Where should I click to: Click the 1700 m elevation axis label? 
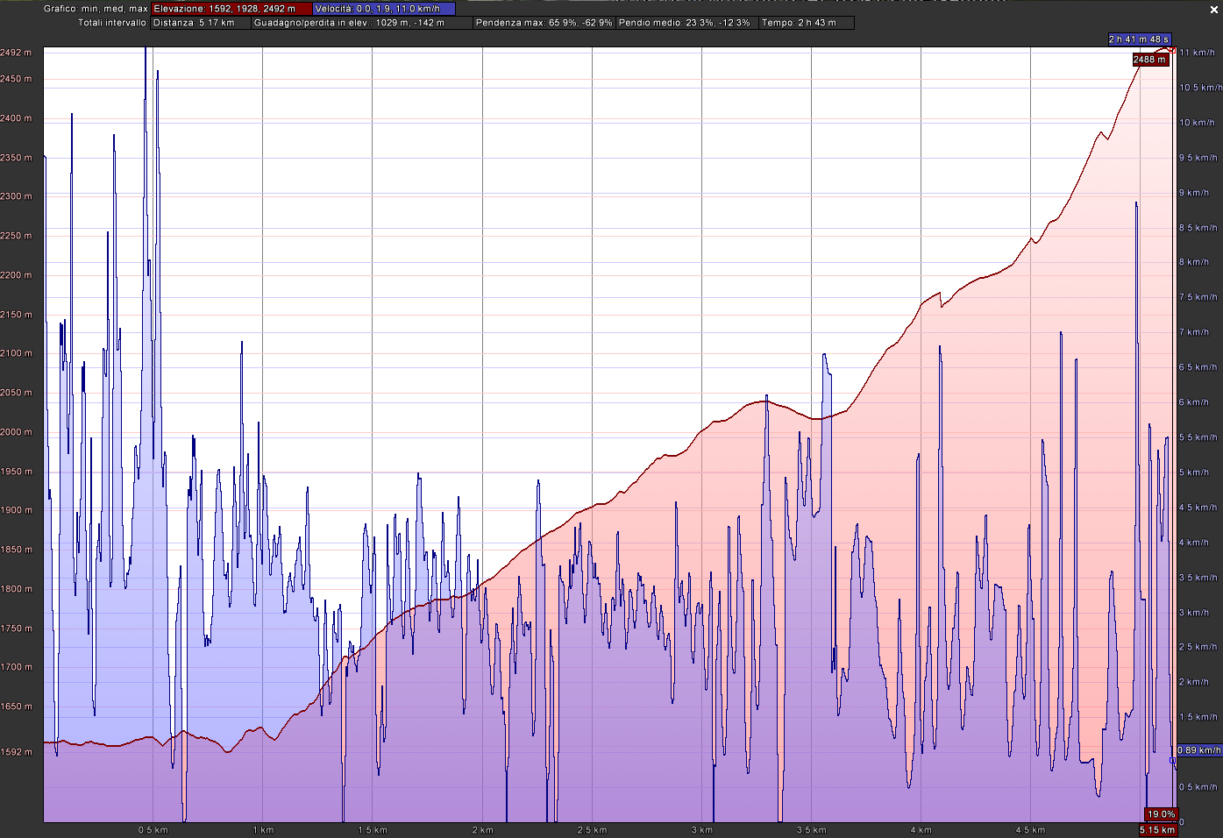point(16,667)
